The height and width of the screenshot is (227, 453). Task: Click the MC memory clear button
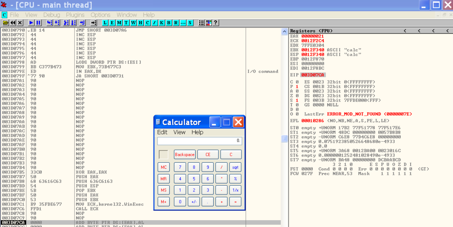click(x=164, y=167)
